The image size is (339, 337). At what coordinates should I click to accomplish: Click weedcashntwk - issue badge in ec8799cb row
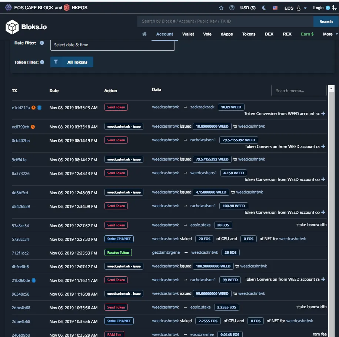124,127
